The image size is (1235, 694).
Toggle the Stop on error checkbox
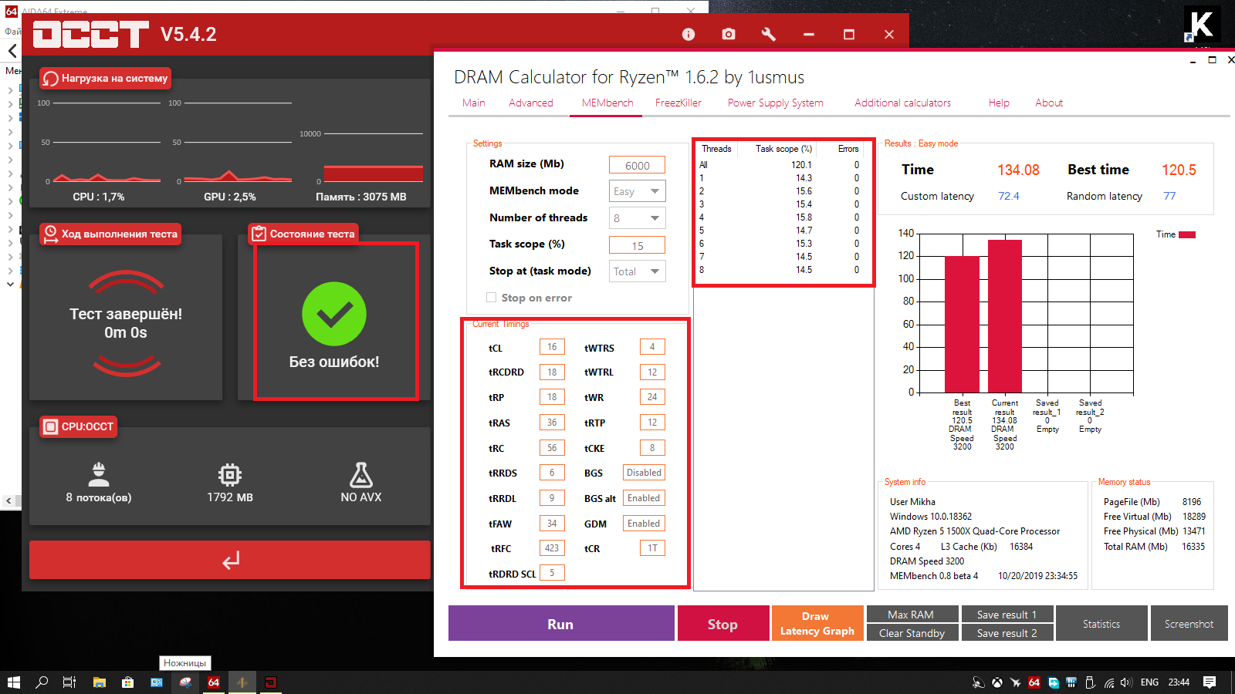(x=491, y=298)
